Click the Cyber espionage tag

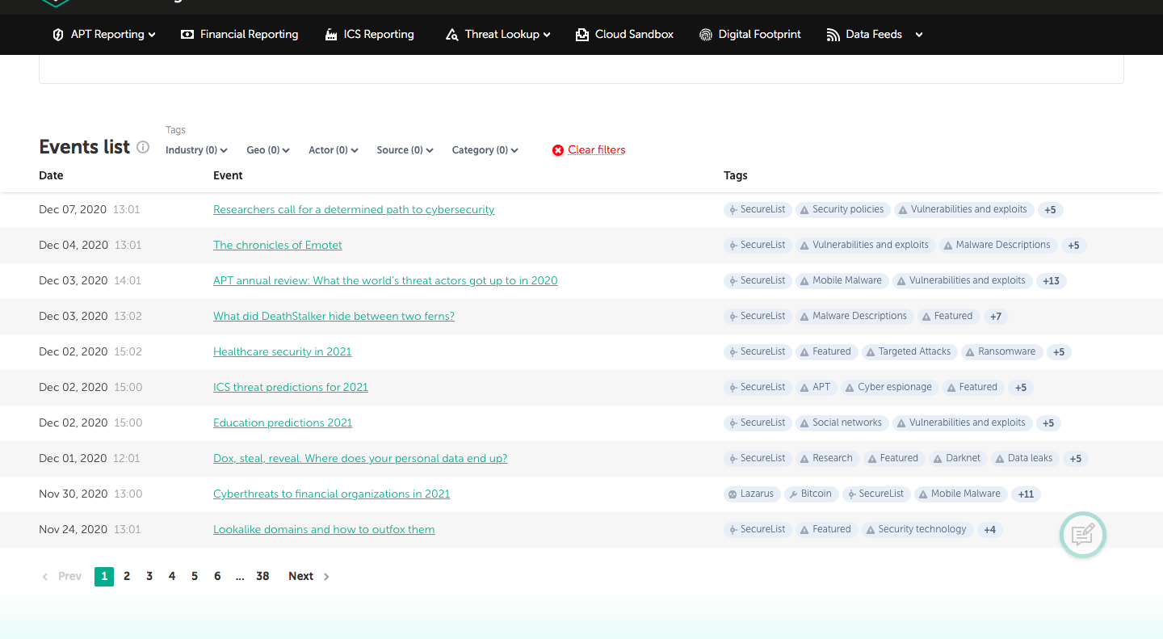tap(888, 387)
